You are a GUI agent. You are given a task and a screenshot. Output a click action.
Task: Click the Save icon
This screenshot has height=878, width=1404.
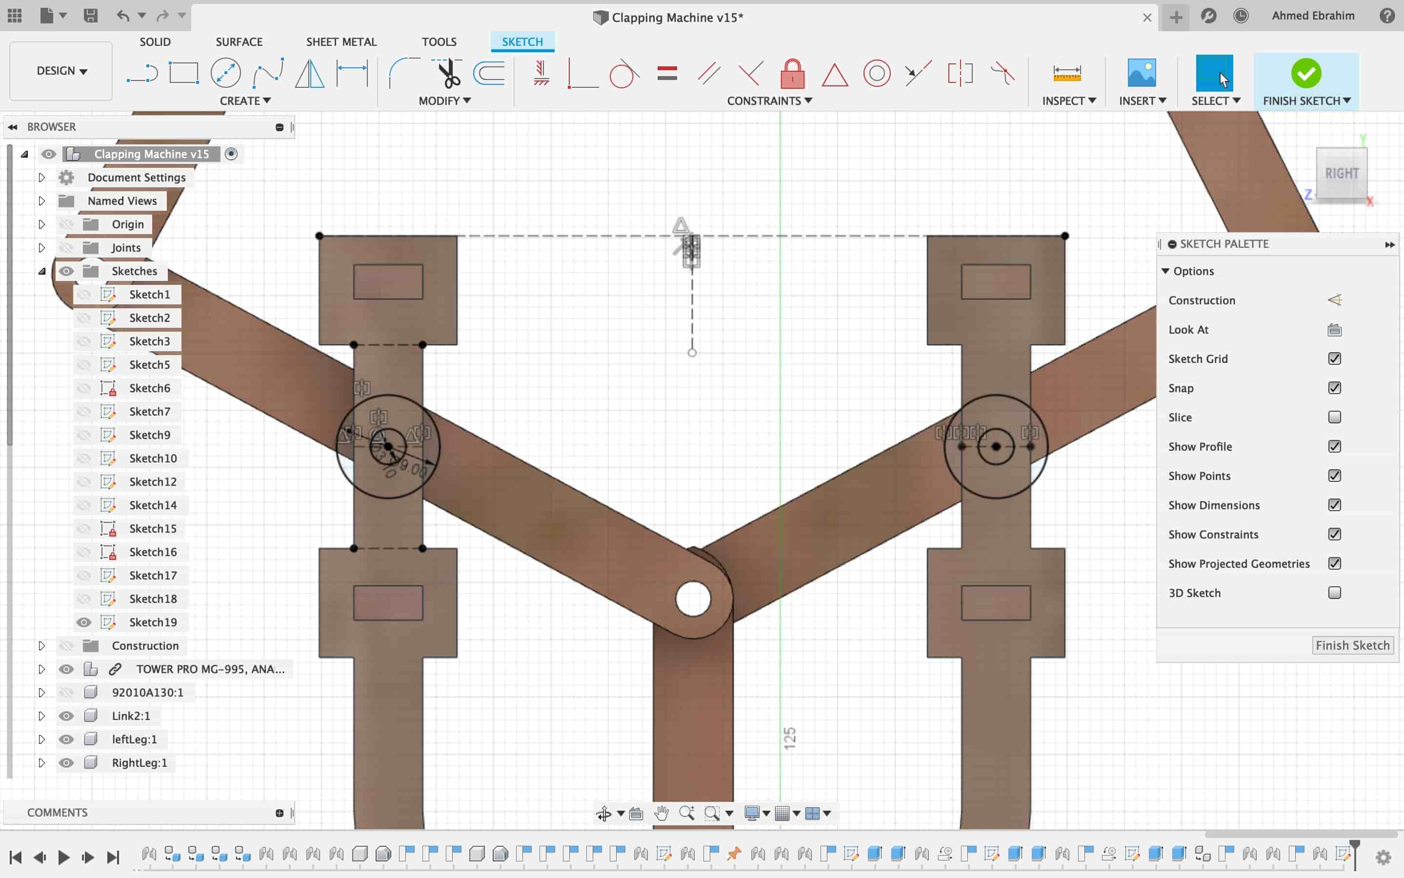(91, 16)
